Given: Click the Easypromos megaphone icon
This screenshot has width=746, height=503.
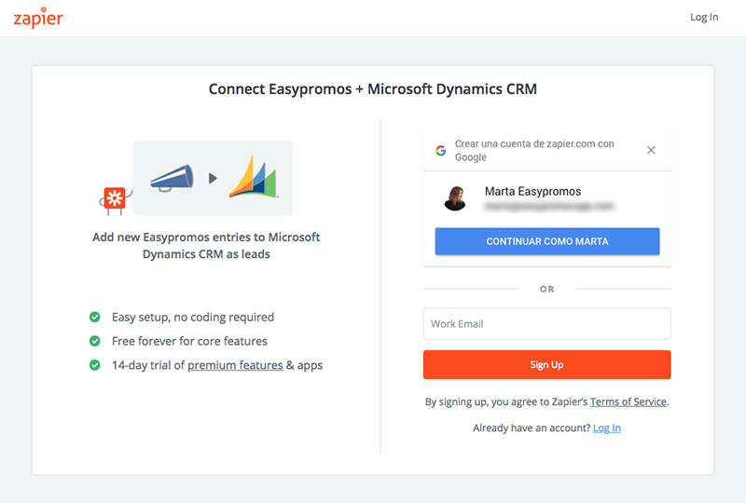Looking at the screenshot, I should 172,178.
